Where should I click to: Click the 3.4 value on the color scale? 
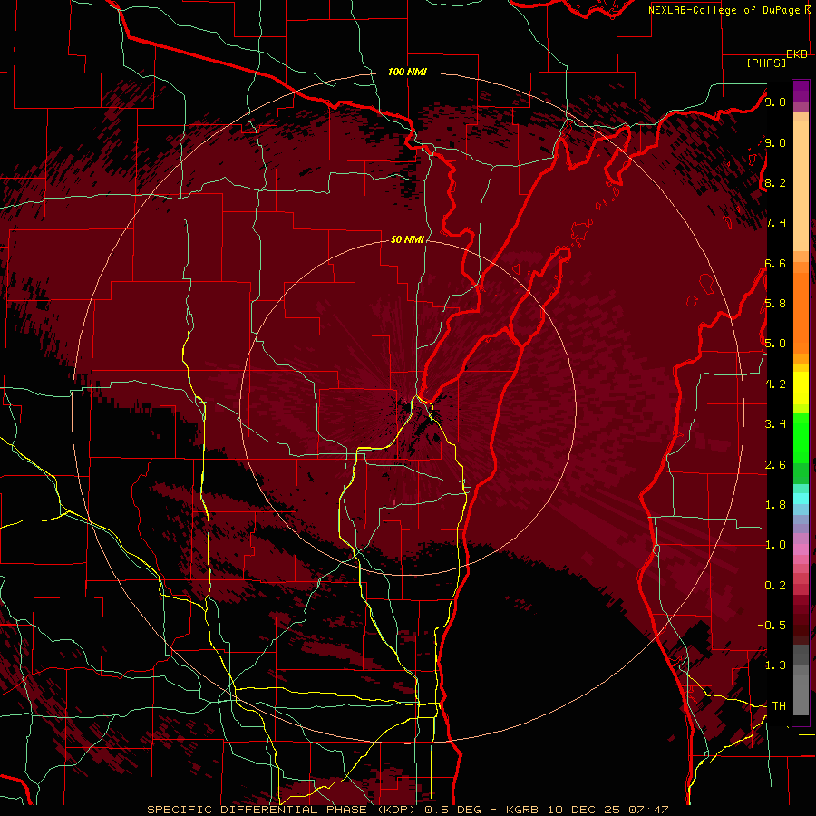(775, 424)
